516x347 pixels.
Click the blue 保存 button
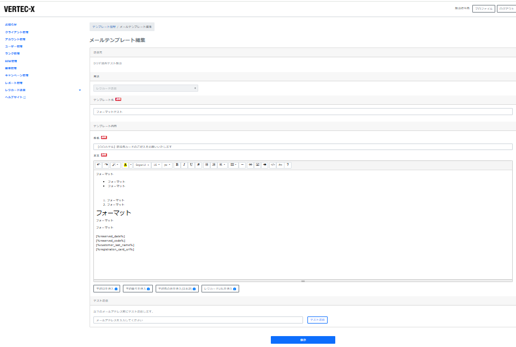(303, 340)
